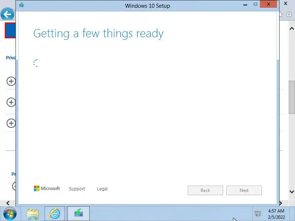The height and width of the screenshot is (221, 295).
Task: Click the browser back arrow button
Action: [7, 14]
